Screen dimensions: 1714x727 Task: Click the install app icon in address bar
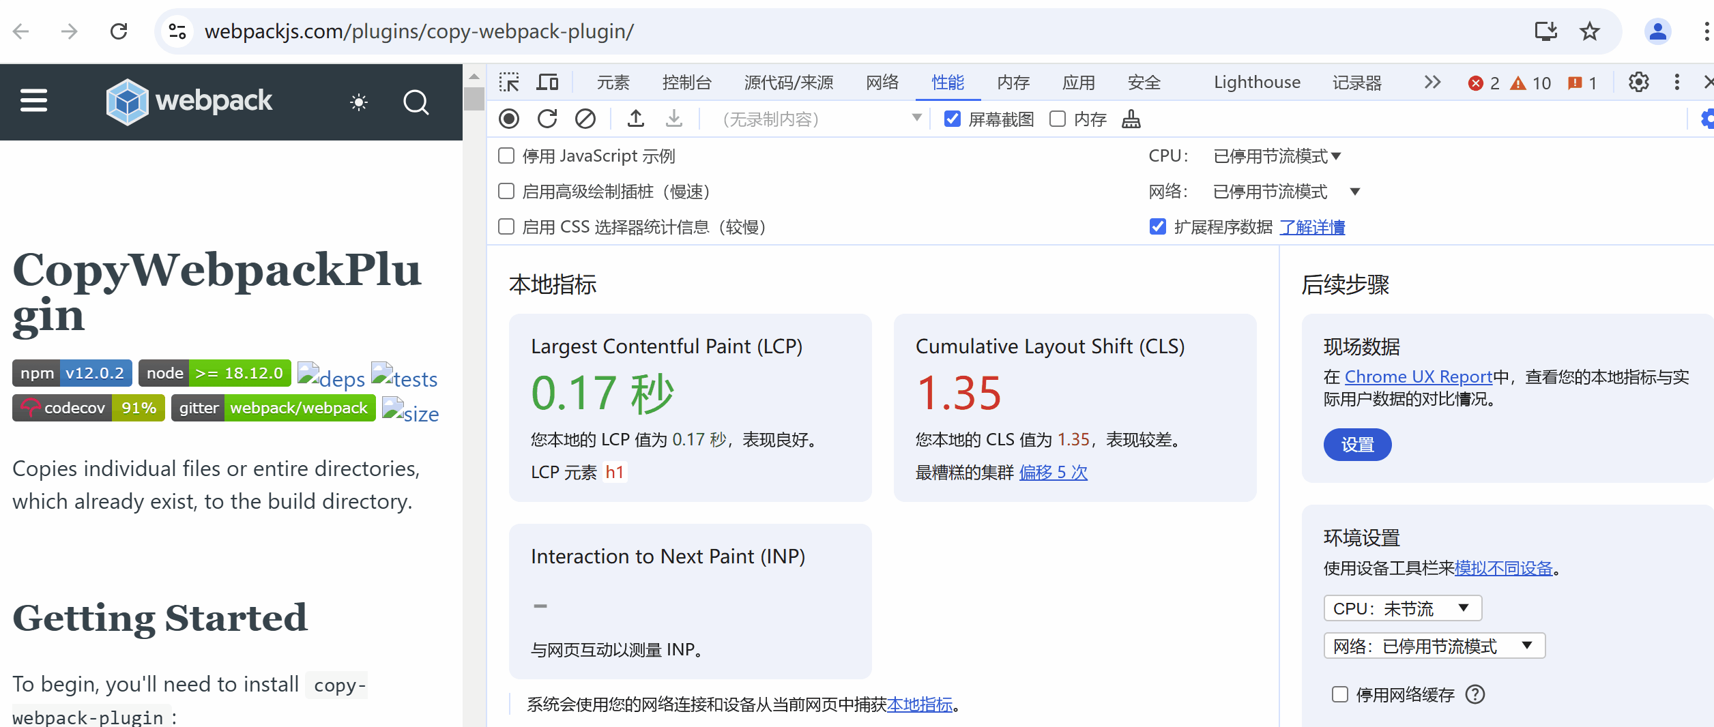tap(1545, 31)
